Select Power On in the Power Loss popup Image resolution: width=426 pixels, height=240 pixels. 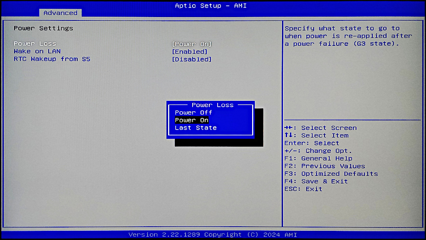[x=191, y=120]
